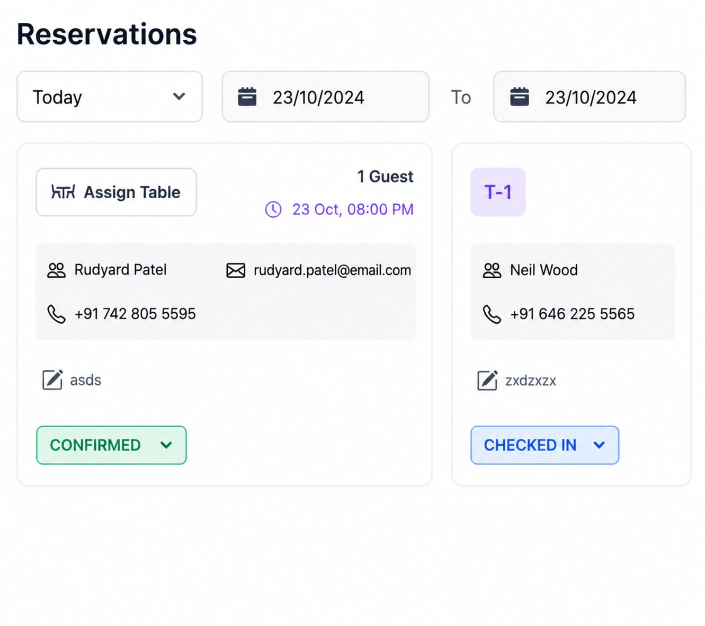Click the people icon next to Rudyard Patel

point(57,270)
